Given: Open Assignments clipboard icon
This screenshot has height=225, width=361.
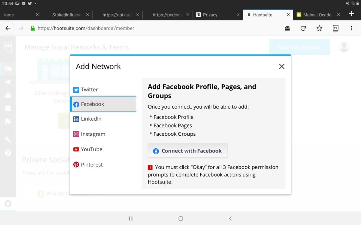Looking at the screenshot, I should (8, 108).
